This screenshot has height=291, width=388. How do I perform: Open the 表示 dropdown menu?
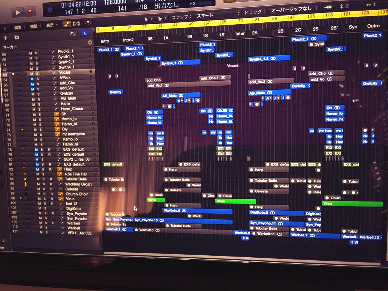[52, 25]
